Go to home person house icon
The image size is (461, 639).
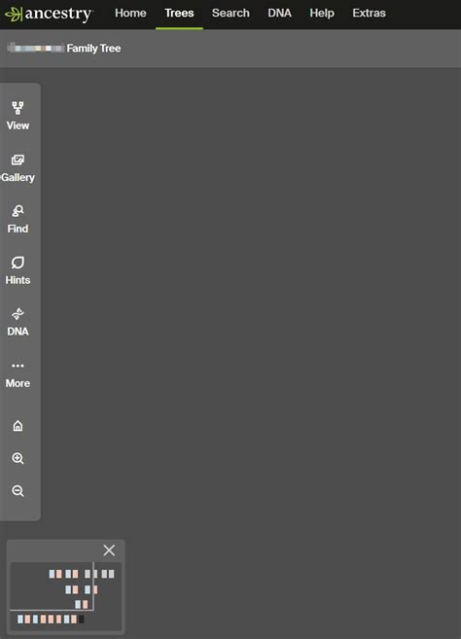pos(18,426)
